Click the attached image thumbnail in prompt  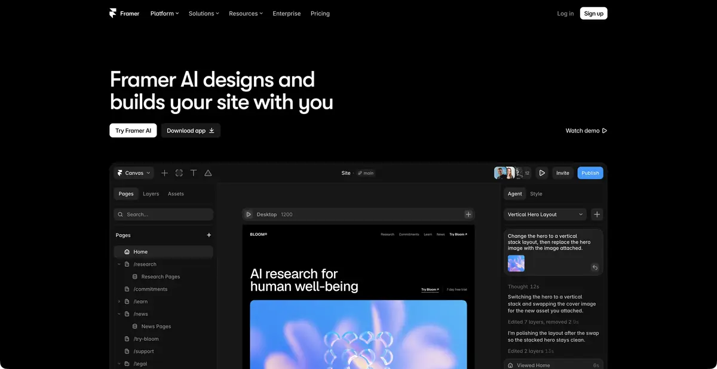pos(516,264)
